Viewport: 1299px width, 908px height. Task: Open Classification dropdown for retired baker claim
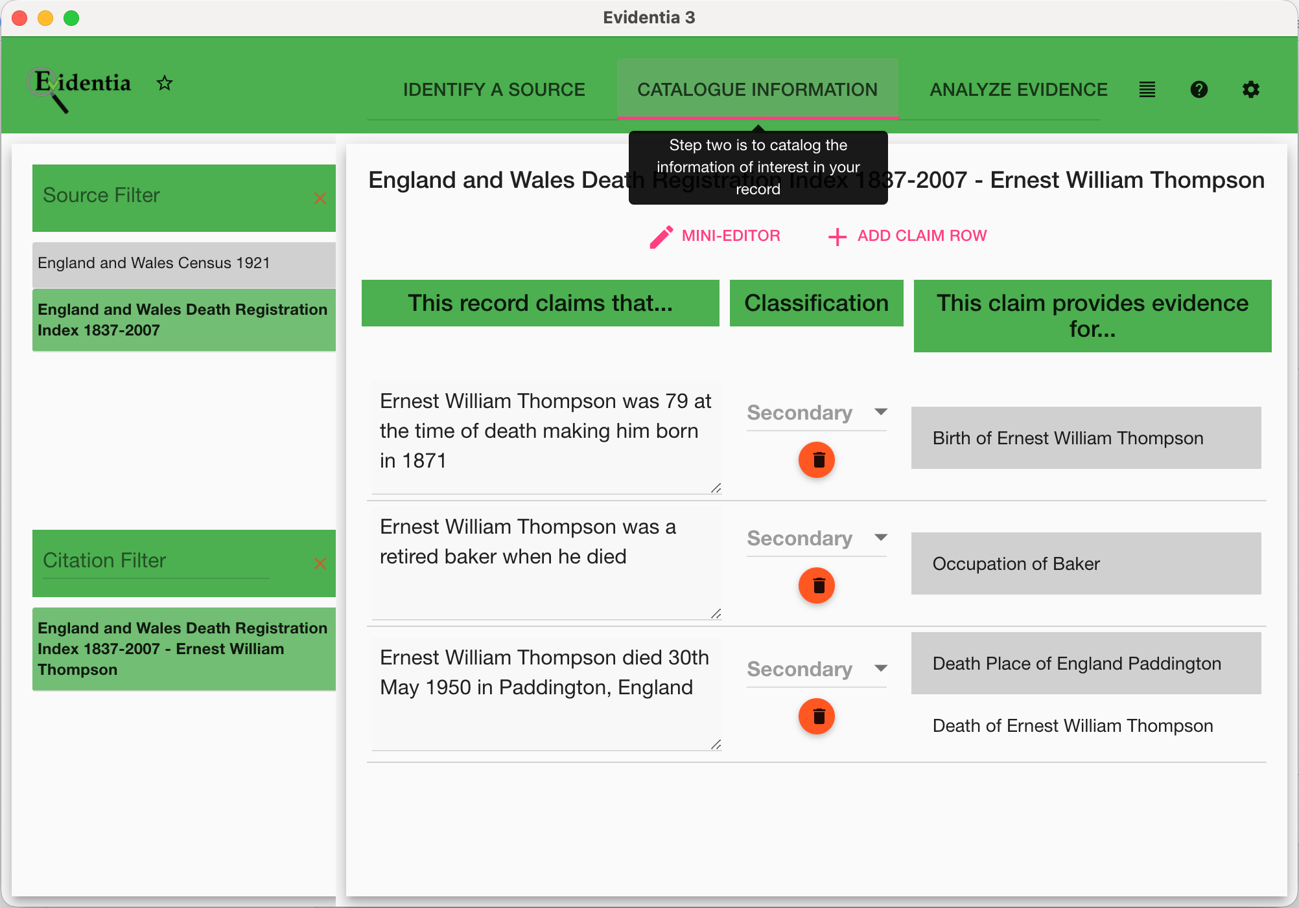click(x=817, y=538)
